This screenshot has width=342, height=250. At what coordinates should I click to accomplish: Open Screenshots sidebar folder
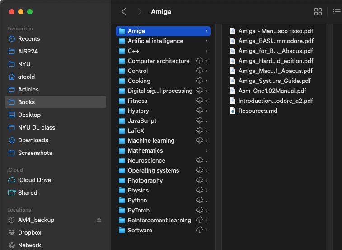point(55,153)
